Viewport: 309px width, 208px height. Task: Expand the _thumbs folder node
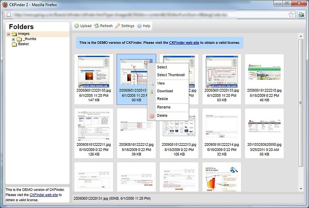(13, 39)
